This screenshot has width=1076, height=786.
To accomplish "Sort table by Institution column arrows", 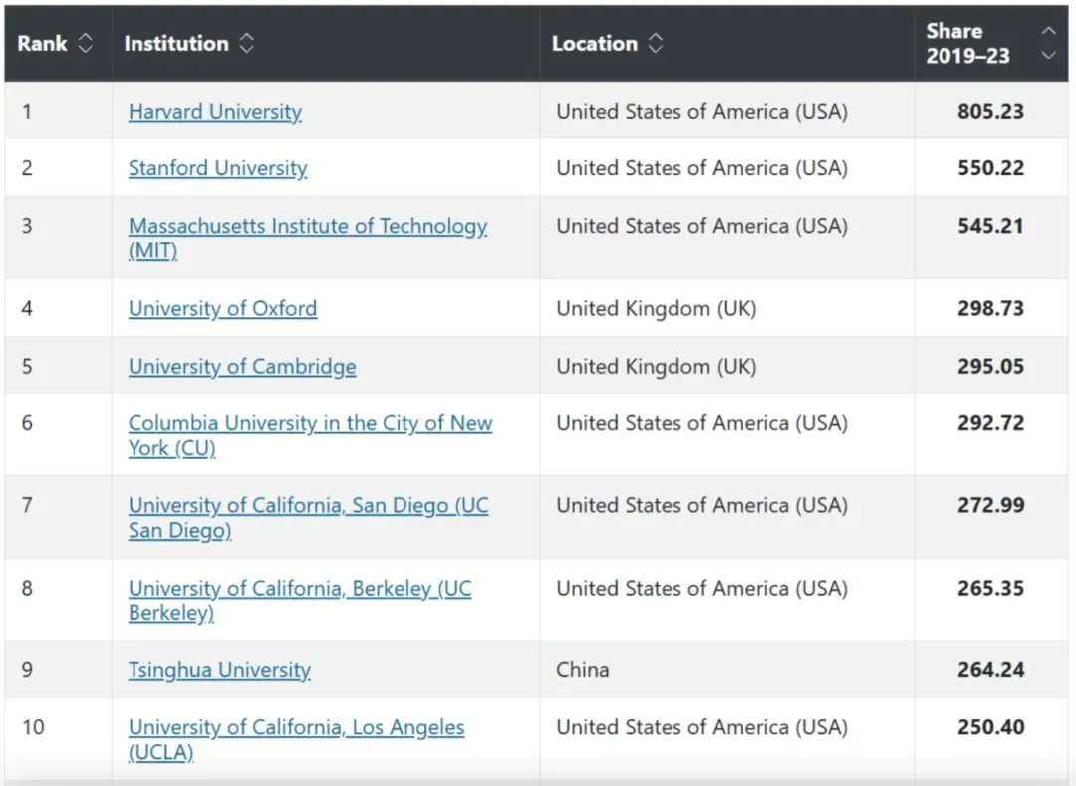I will [247, 43].
